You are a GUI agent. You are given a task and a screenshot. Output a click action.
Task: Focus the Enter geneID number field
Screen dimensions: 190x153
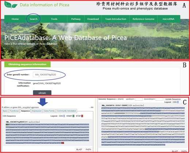pyautogui.click(x=47, y=74)
